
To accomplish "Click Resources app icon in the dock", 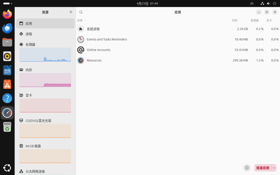I will 7,113.
